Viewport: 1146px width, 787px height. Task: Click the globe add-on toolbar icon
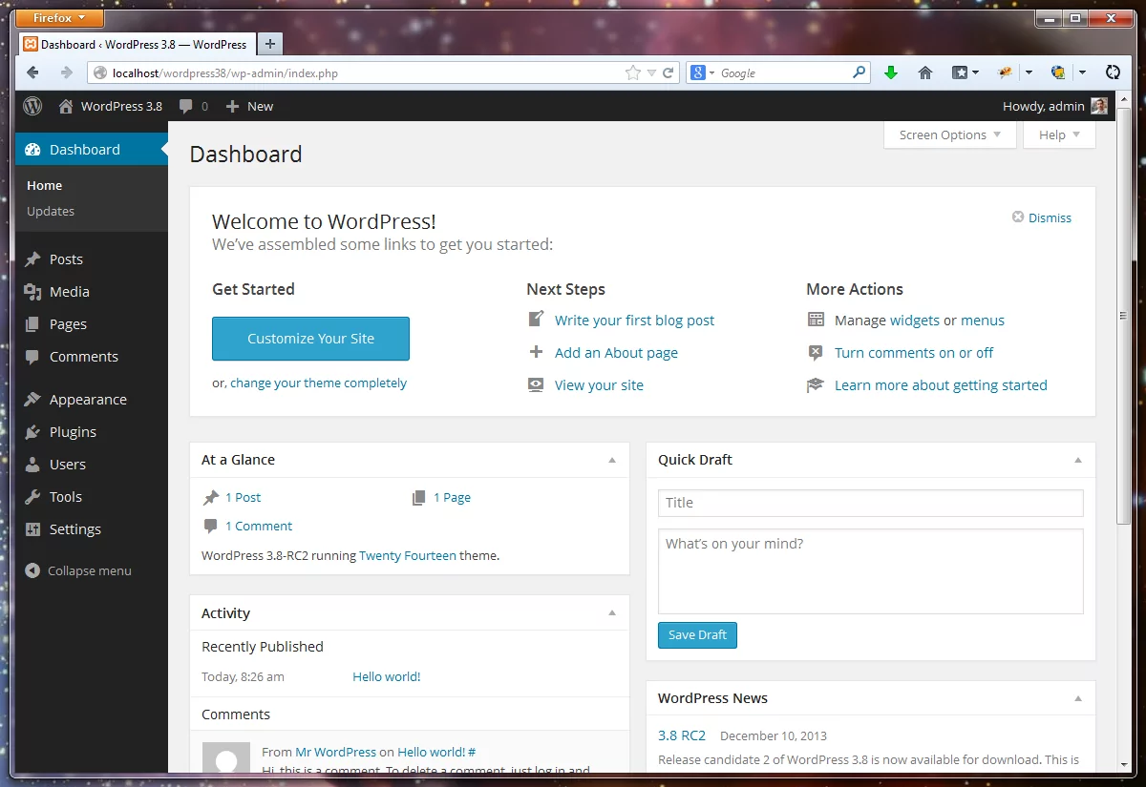[1058, 72]
